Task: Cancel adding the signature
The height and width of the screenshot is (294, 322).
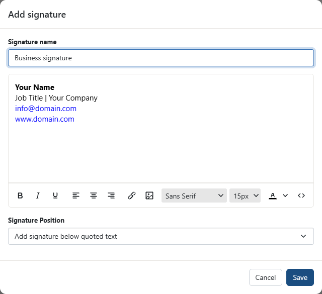Action: (266, 277)
